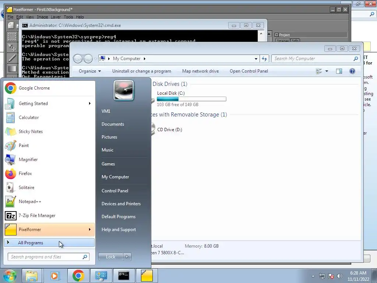
Task: Open Sticky Notes from the Start menu
Action: 49,132
